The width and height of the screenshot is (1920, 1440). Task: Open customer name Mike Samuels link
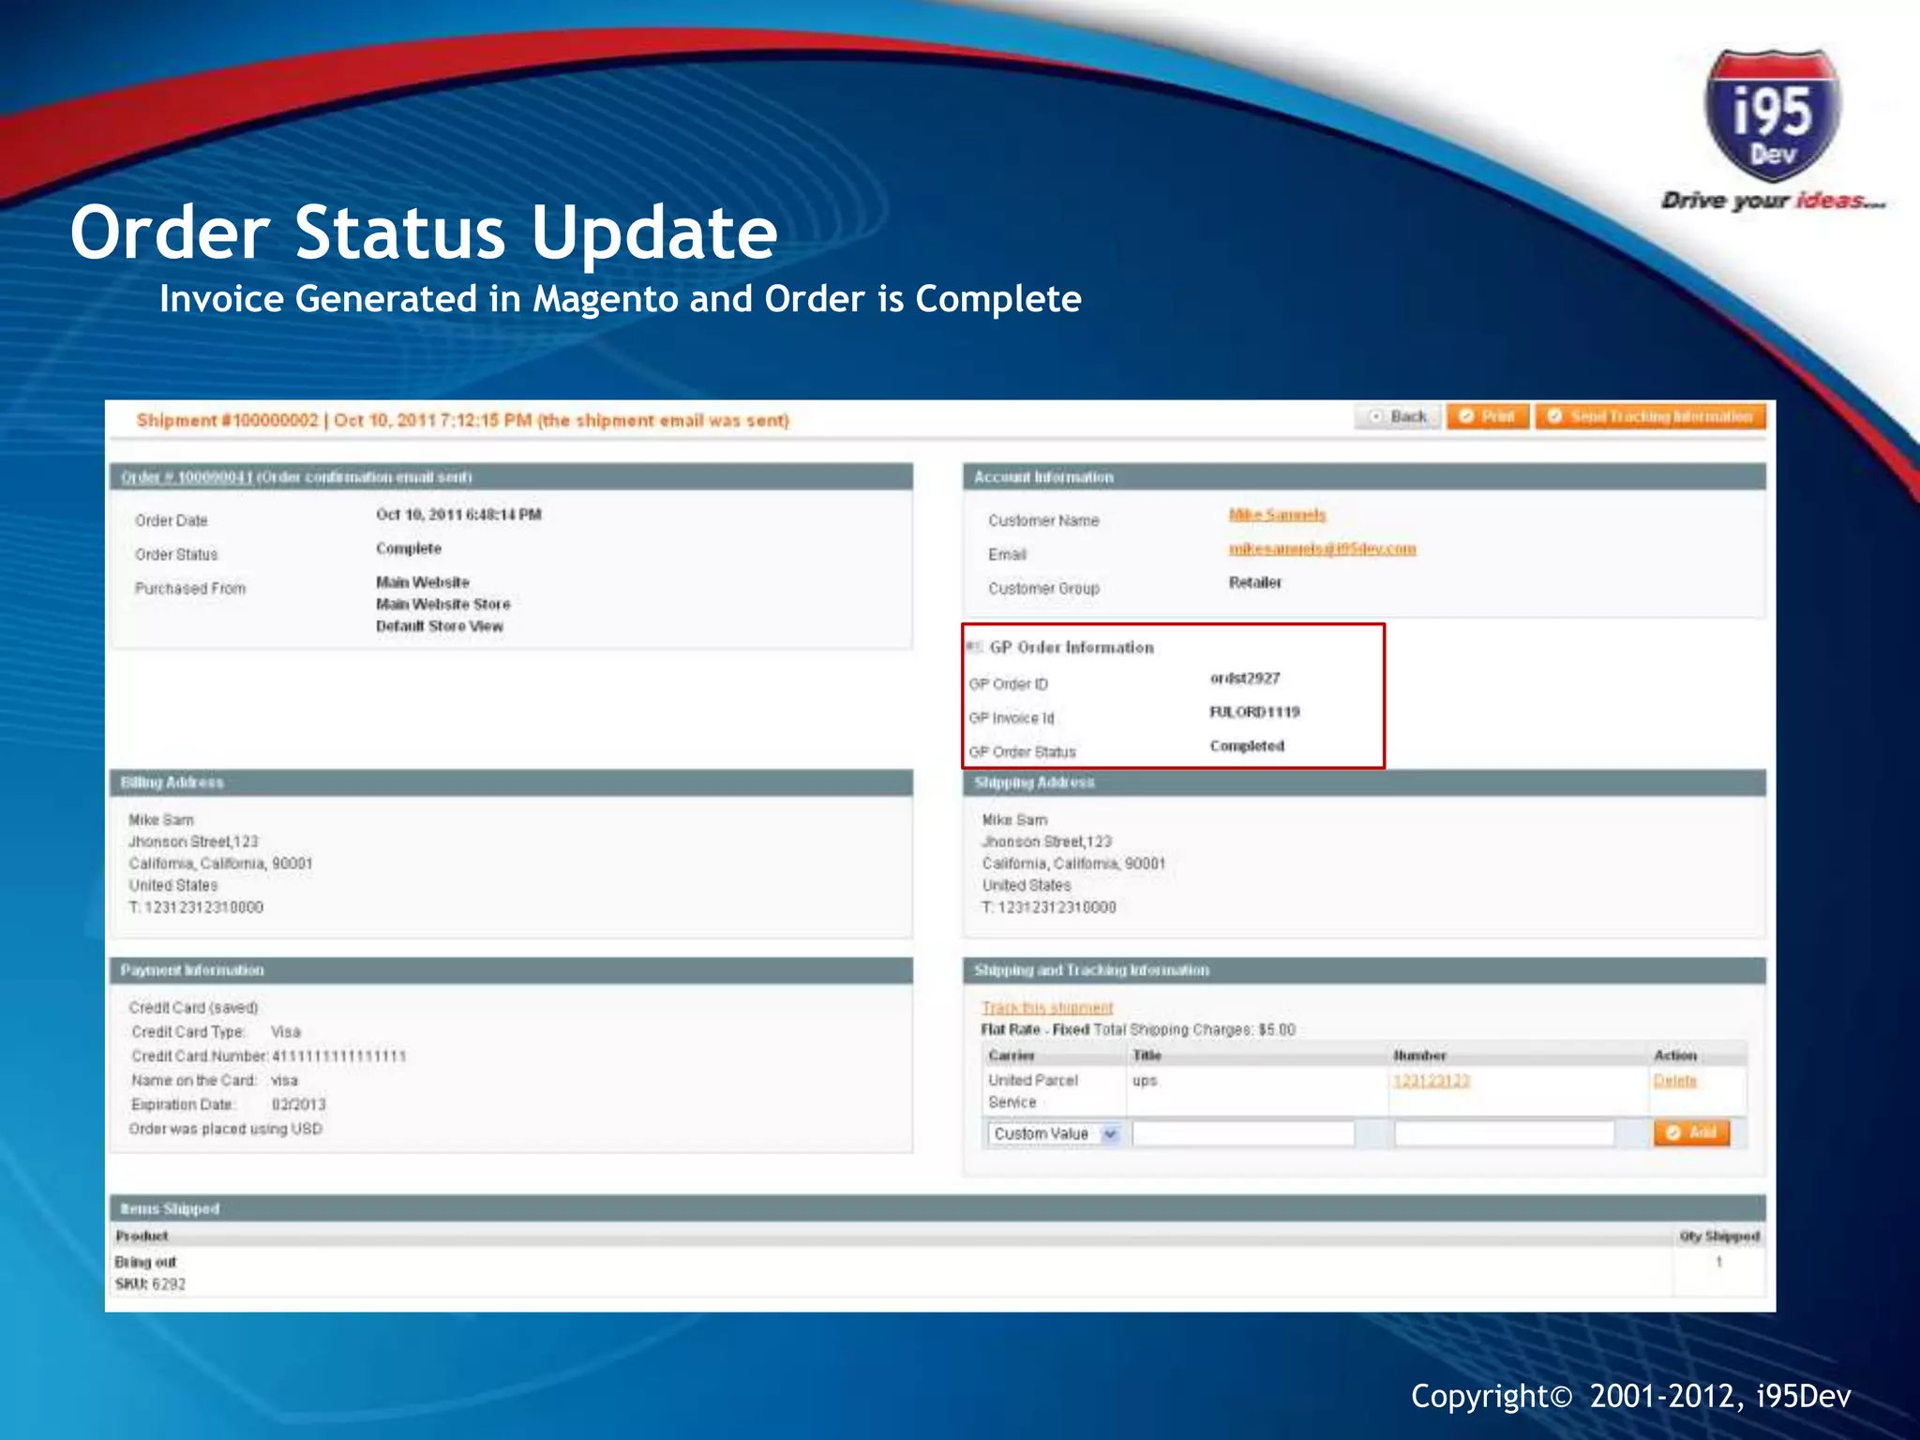pyautogui.click(x=1277, y=515)
